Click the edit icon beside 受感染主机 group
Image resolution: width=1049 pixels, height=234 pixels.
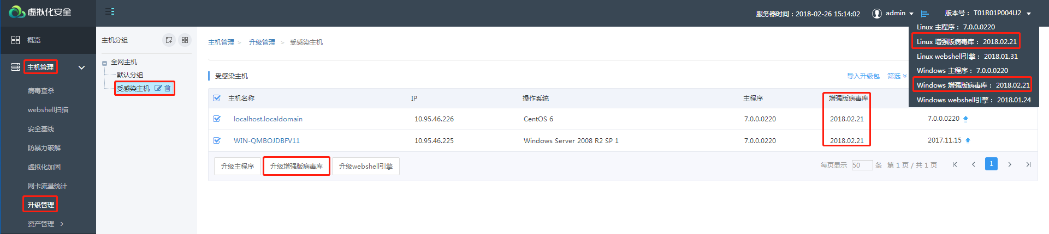158,88
